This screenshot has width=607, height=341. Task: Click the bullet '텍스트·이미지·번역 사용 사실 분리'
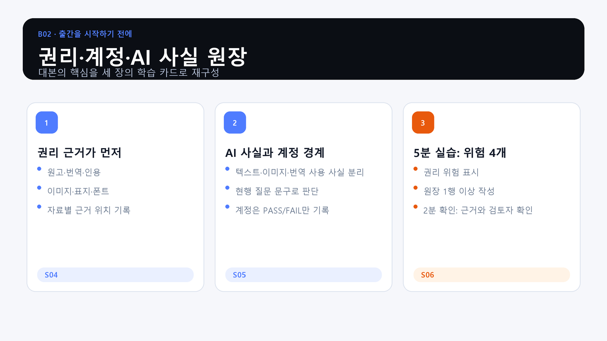(300, 172)
